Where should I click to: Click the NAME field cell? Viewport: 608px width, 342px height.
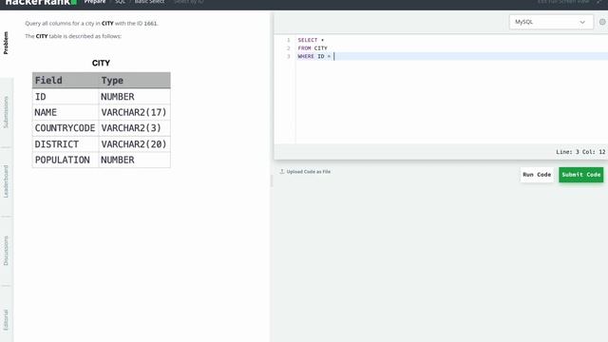pyautogui.click(x=66, y=112)
